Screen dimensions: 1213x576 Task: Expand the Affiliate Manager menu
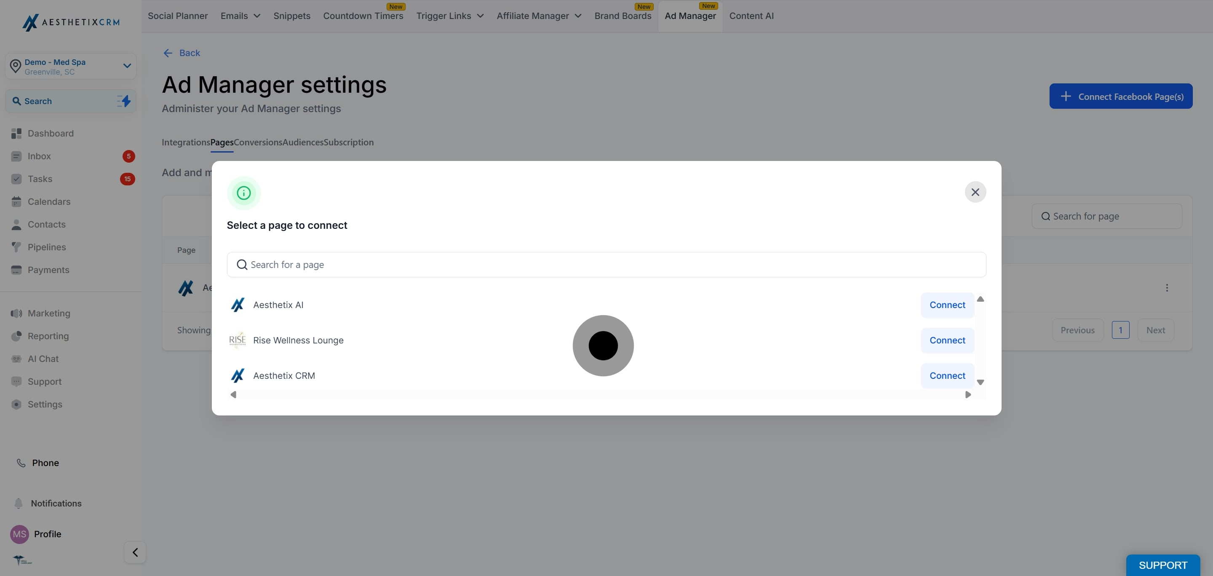click(539, 16)
